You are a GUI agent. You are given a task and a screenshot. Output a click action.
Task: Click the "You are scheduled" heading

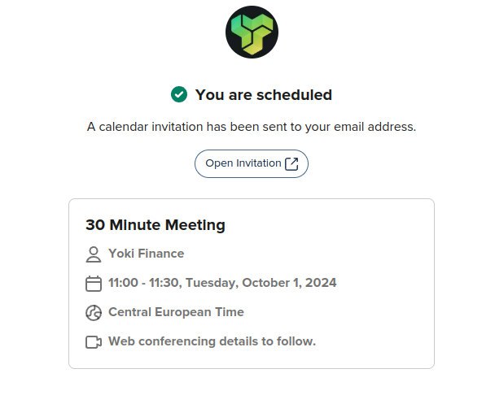click(x=263, y=95)
